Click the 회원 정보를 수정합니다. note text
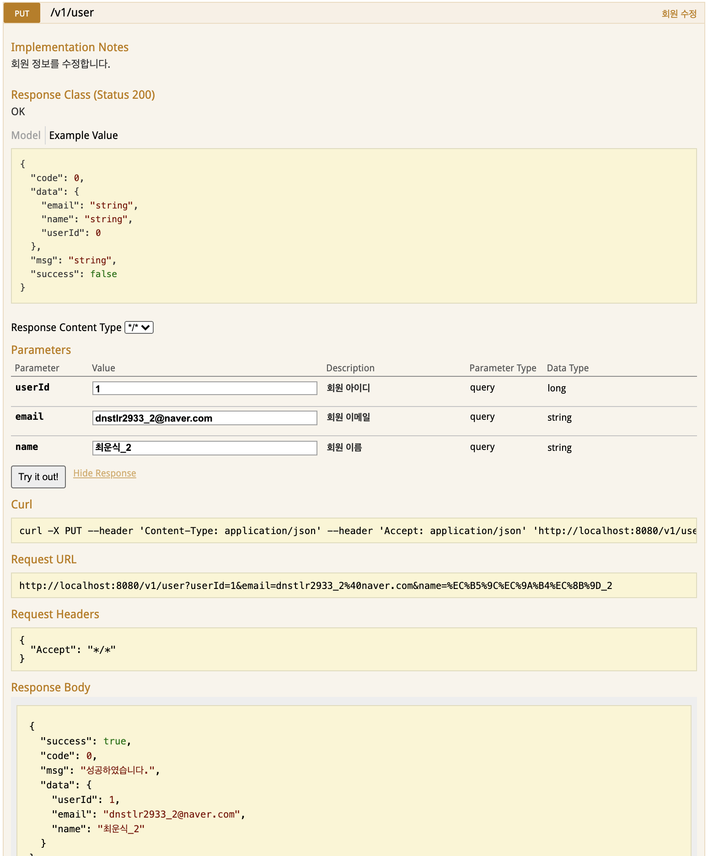708x856 pixels. point(60,64)
